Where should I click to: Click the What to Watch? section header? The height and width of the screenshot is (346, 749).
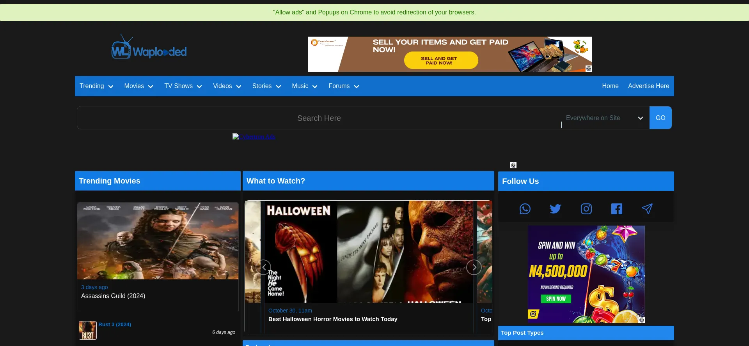368,181
